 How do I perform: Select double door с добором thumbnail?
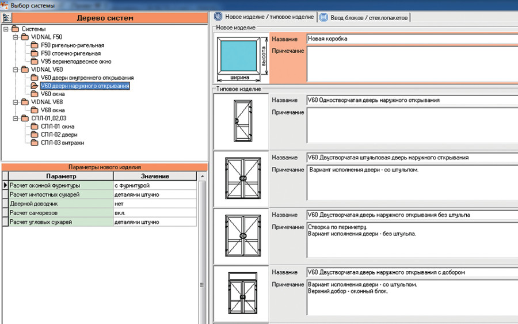tap(242, 293)
